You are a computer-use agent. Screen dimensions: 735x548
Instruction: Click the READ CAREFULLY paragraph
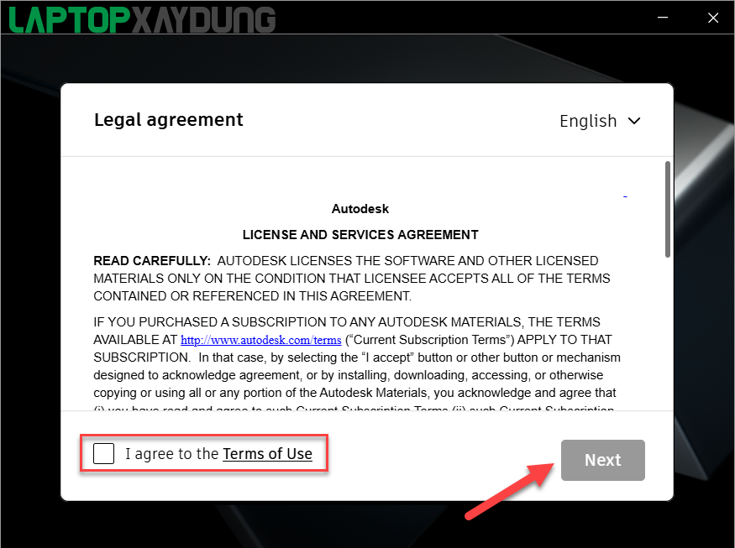352,279
